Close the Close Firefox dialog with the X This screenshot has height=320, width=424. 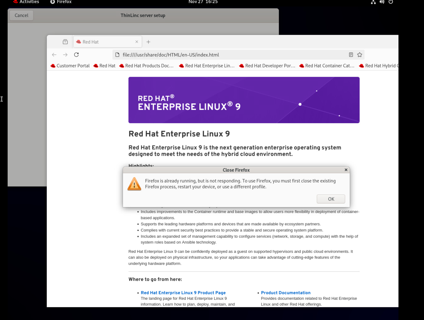coord(346,170)
